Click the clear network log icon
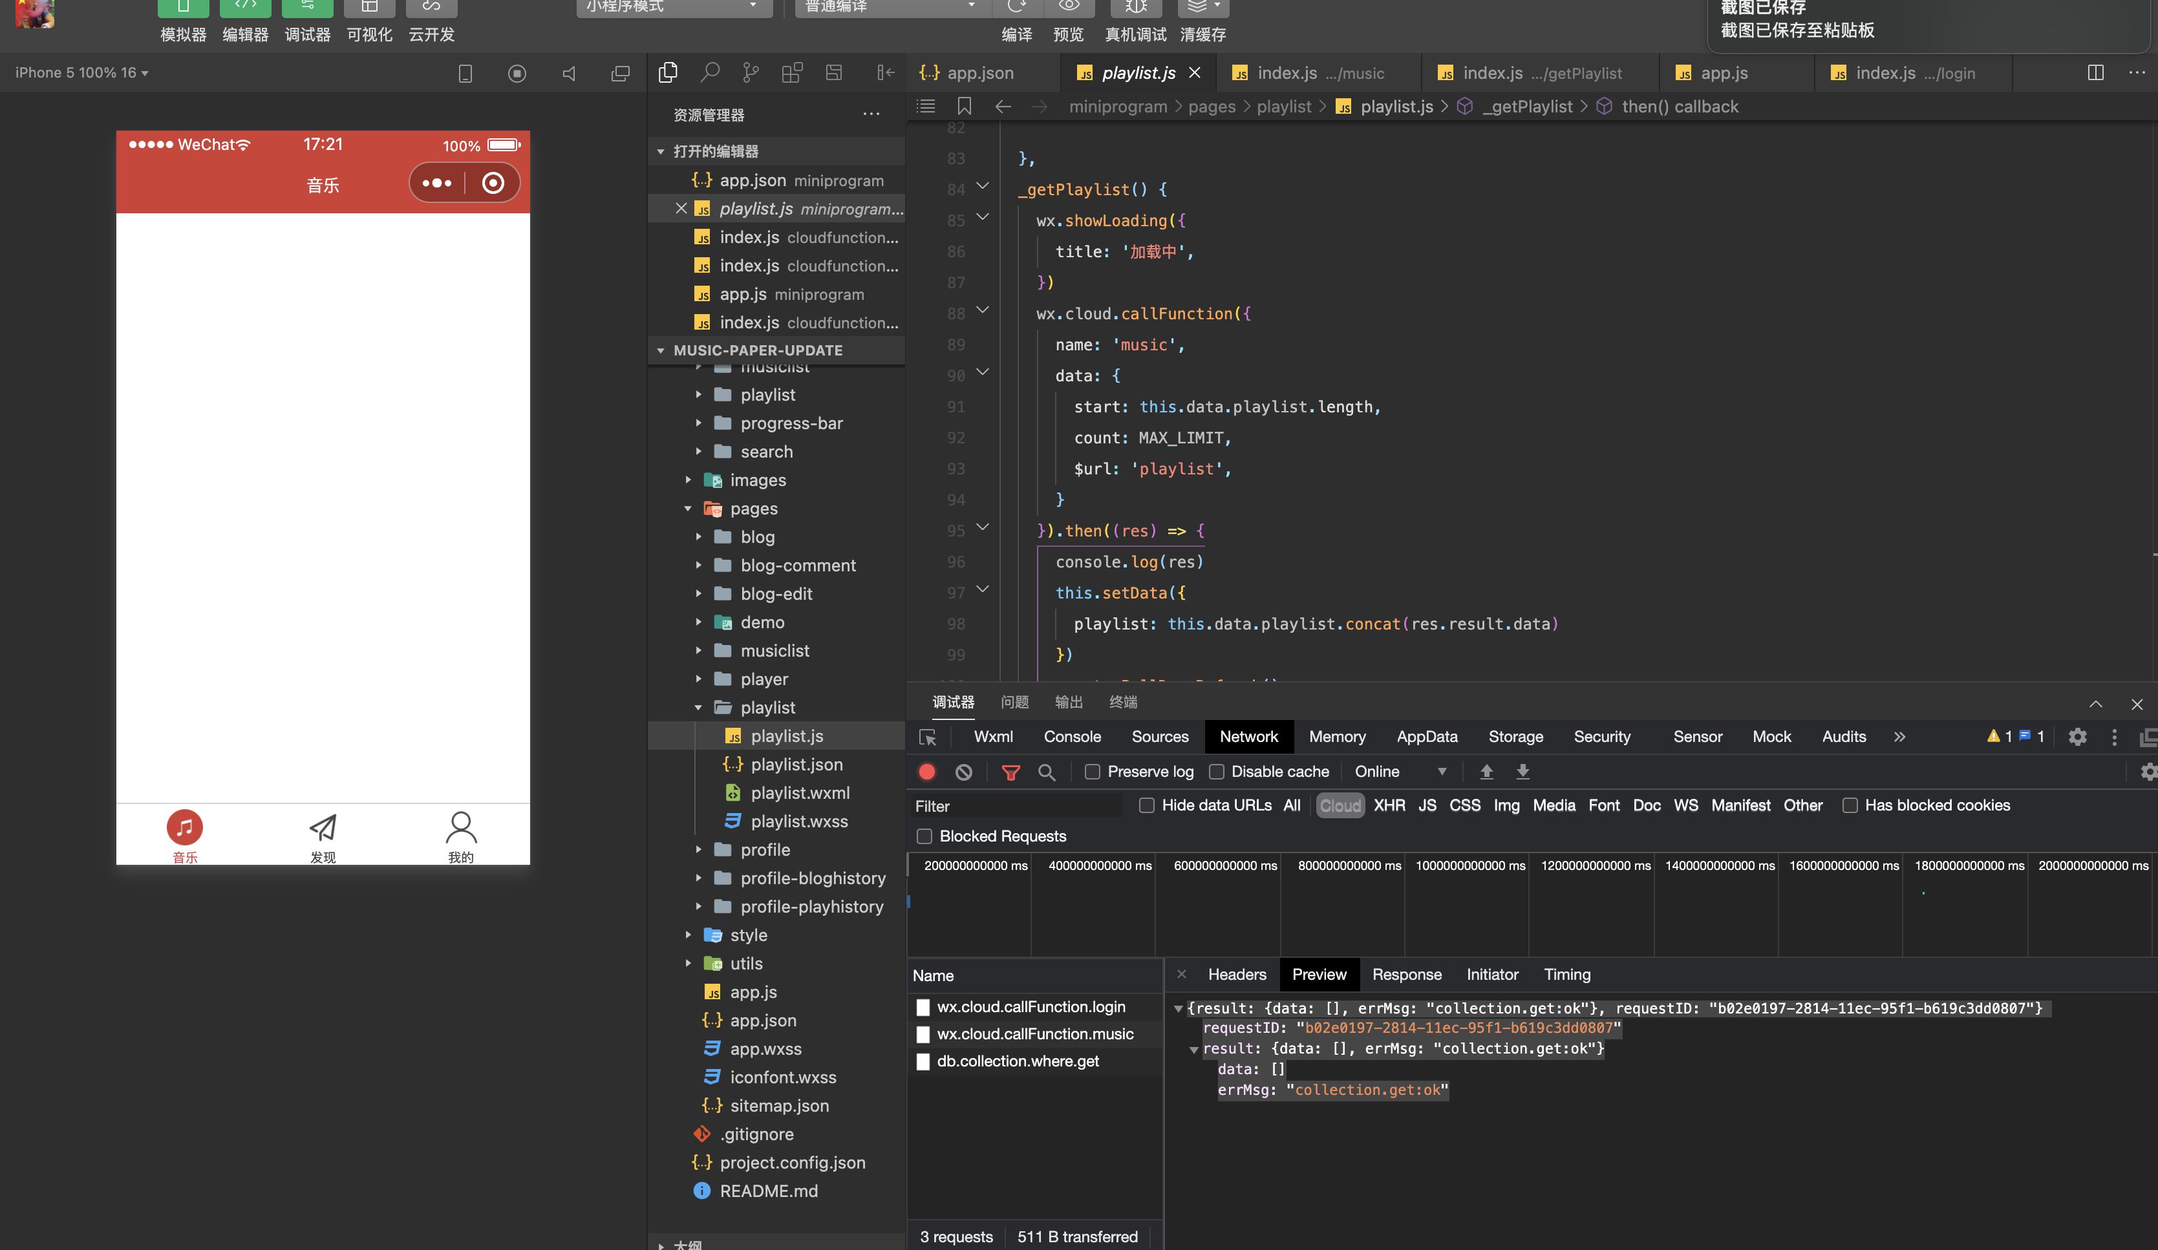This screenshot has height=1250, width=2158. [963, 772]
